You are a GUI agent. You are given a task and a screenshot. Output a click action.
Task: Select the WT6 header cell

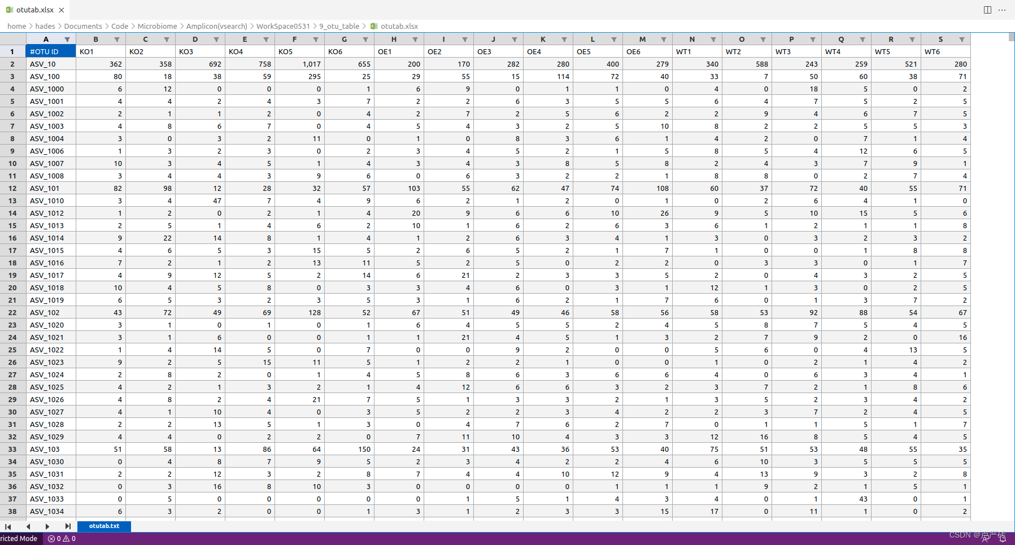pos(946,51)
